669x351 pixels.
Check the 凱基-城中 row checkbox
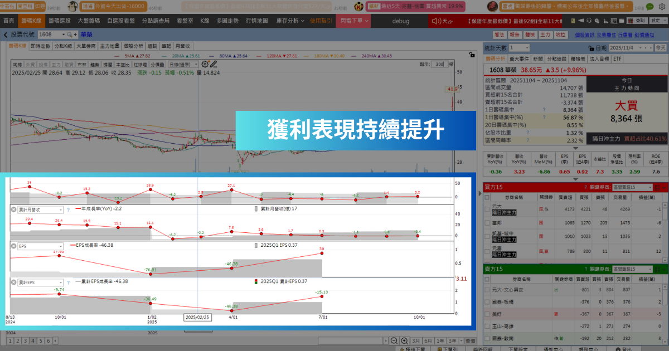click(487, 236)
